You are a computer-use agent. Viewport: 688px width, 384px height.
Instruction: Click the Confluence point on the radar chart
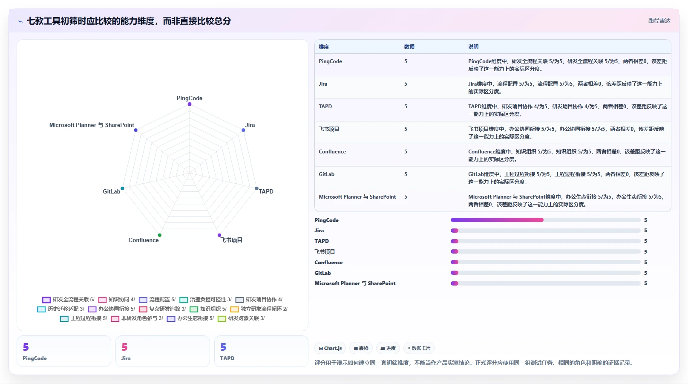coord(160,235)
